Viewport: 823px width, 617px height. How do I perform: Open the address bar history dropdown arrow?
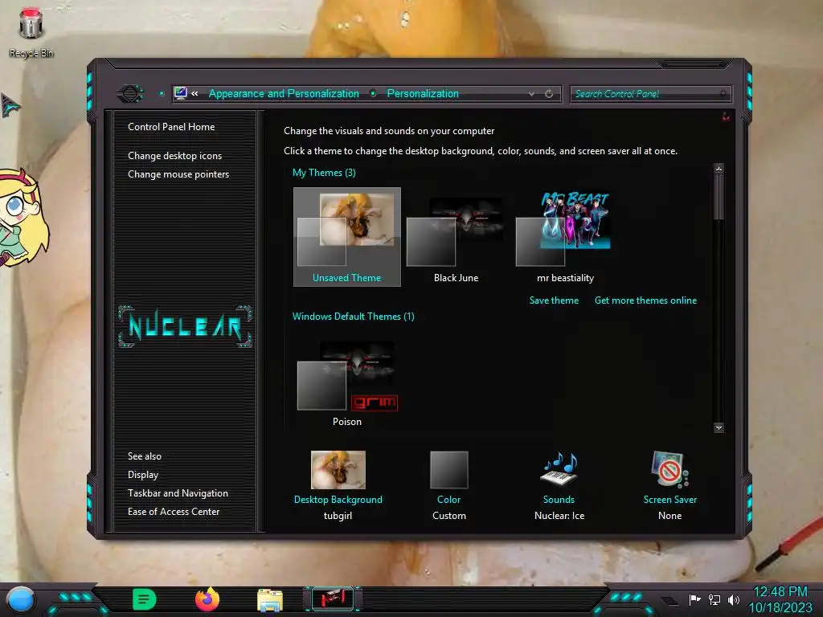(x=532, y=94)
